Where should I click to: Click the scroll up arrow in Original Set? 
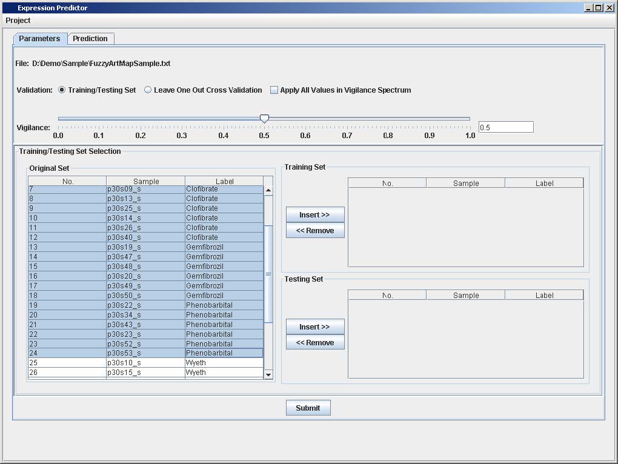268,191
